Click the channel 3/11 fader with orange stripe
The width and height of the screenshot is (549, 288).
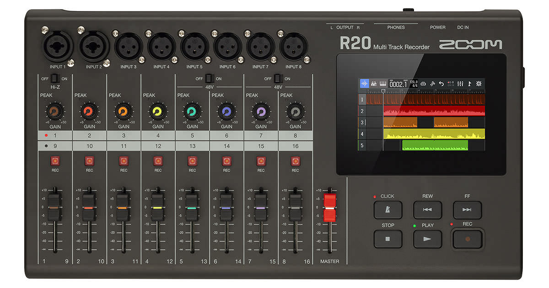pos(124,208)
